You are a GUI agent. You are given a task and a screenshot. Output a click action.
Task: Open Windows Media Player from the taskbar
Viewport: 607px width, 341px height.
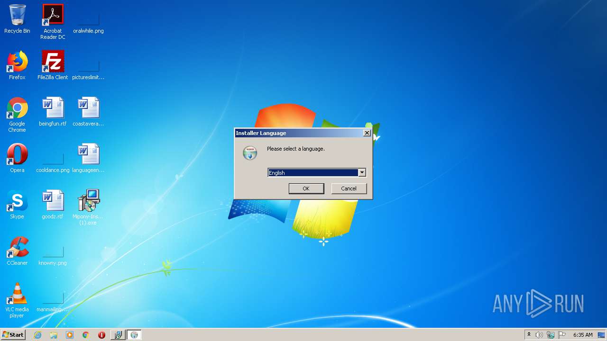[70, 335]
